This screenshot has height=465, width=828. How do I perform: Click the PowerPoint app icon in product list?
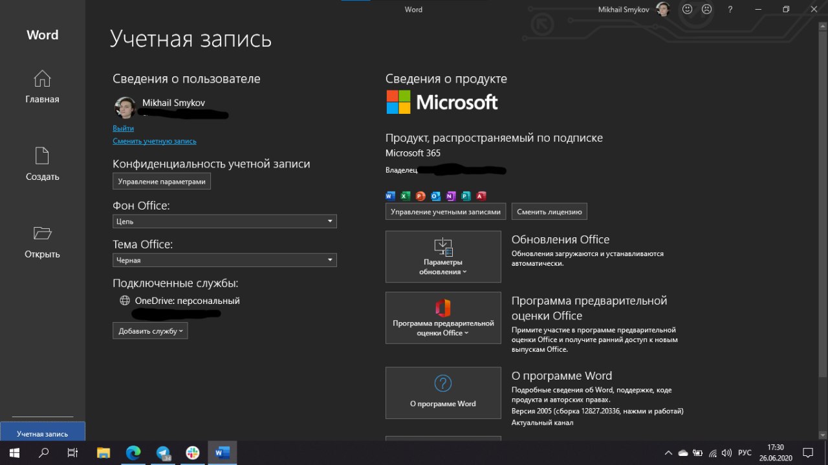point(420,196)
